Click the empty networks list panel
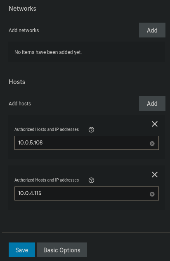This screenshot has height=261, width=170. click(87, 52)
